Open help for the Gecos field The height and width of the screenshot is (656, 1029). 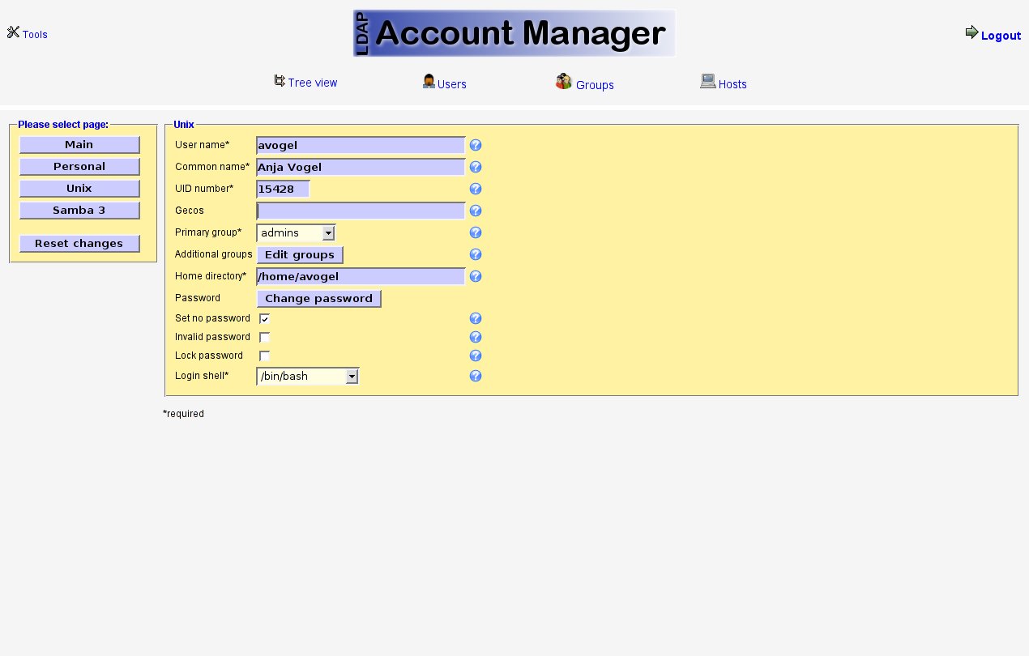pyautogui.click(x=476, y=211)
